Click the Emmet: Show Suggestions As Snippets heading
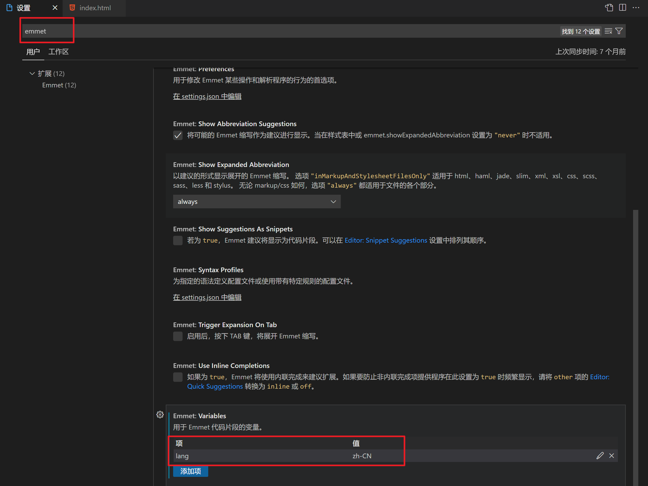The width and height of the screenshot is (648, 486). [233, 229]
